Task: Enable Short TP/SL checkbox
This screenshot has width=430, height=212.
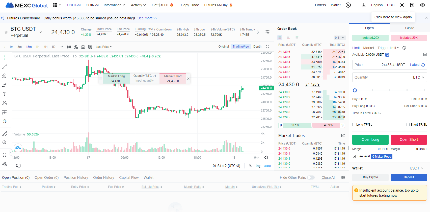Action: (408, 125)
